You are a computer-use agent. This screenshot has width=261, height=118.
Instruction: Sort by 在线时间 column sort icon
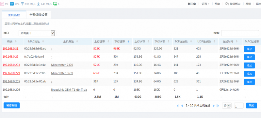coord(237,41)
